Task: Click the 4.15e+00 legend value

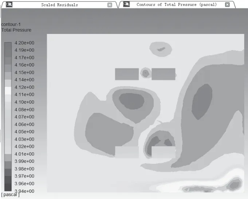Action: pyautogui.click(x=24, y=72)
